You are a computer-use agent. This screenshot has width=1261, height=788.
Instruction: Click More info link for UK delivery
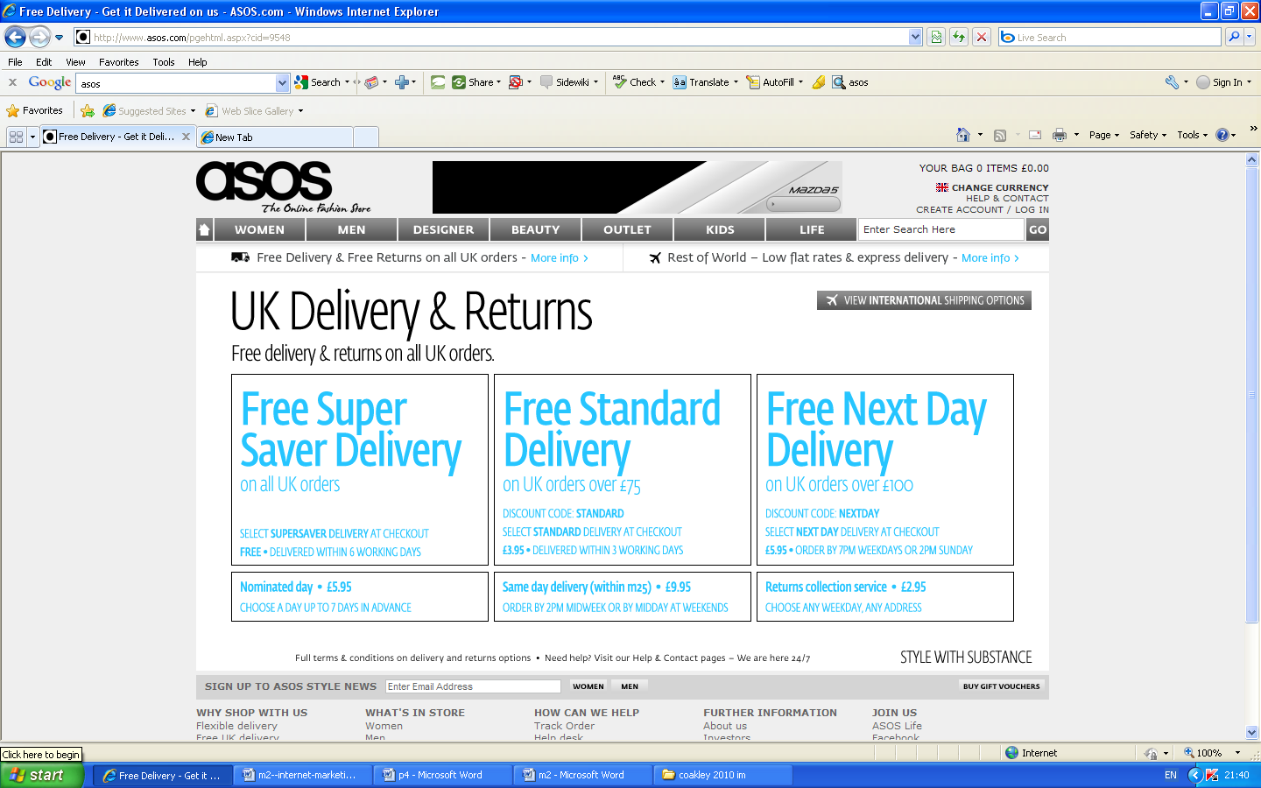click(559, 258)
